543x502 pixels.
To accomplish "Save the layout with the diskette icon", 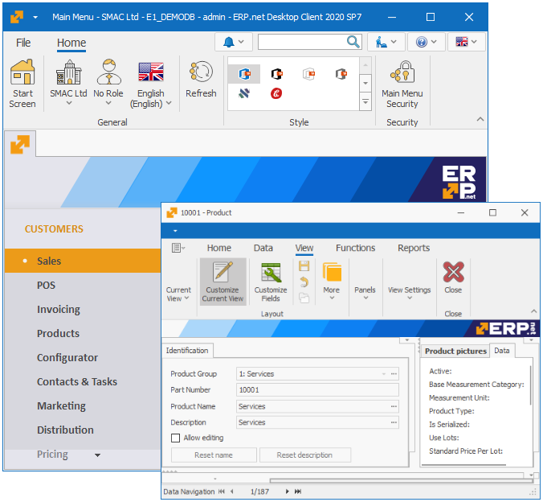I will (x=304, y=266).
